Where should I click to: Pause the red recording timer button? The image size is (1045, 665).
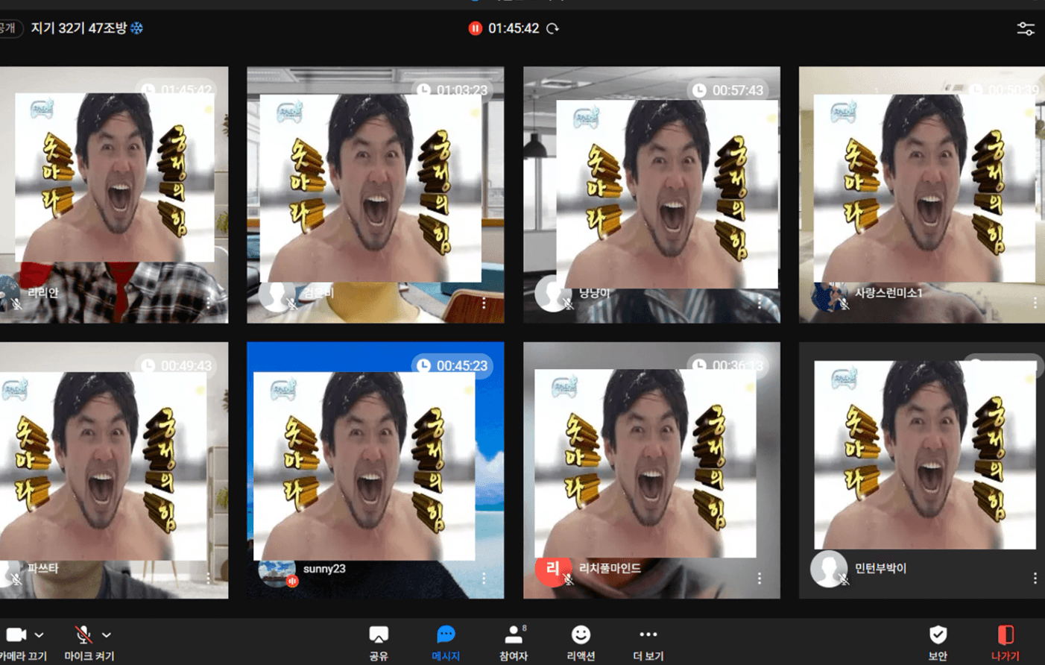coord(475,28)
